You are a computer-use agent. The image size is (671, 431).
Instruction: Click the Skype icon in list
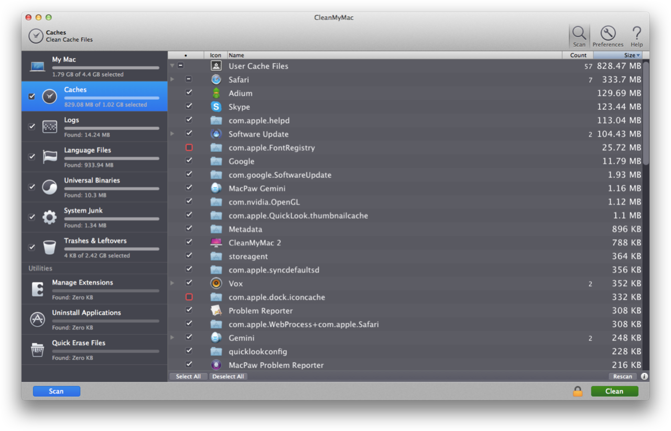pos(216,107)
